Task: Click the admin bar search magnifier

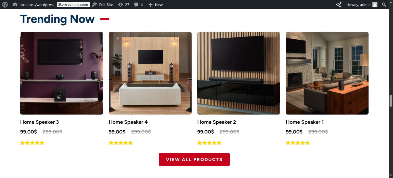Action: (384, 5)
